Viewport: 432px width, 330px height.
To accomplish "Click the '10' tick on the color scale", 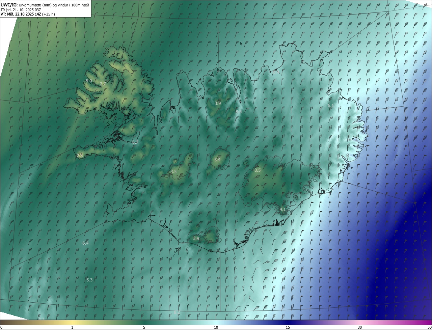I will pos(216,327).
